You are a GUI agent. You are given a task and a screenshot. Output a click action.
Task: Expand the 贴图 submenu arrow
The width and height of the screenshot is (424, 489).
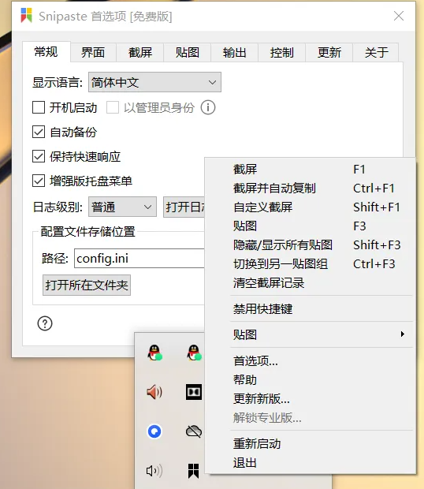point(403,334)
